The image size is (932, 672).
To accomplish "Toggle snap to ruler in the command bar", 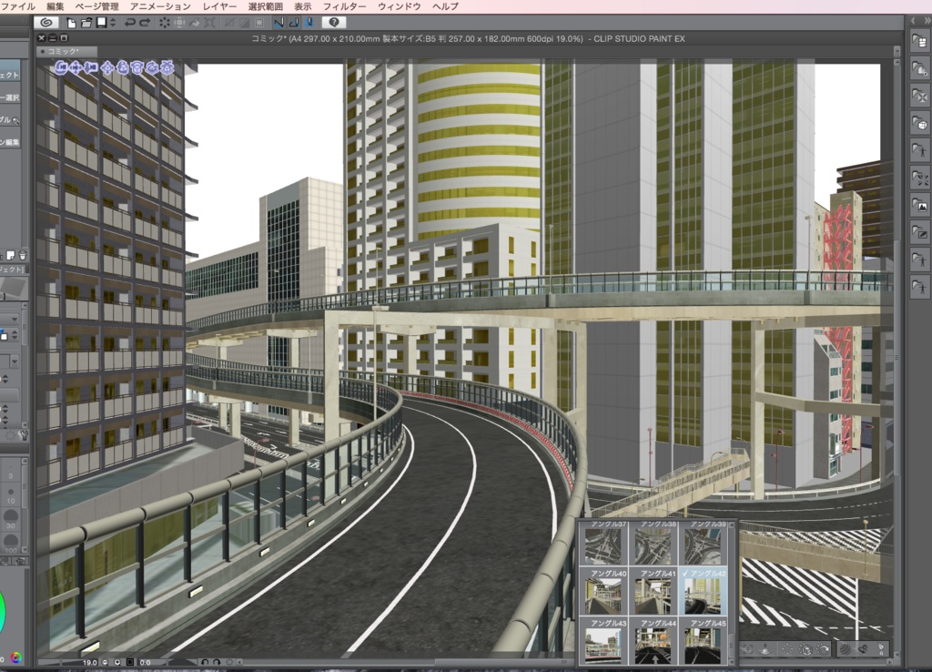I will tap(279, 24).
